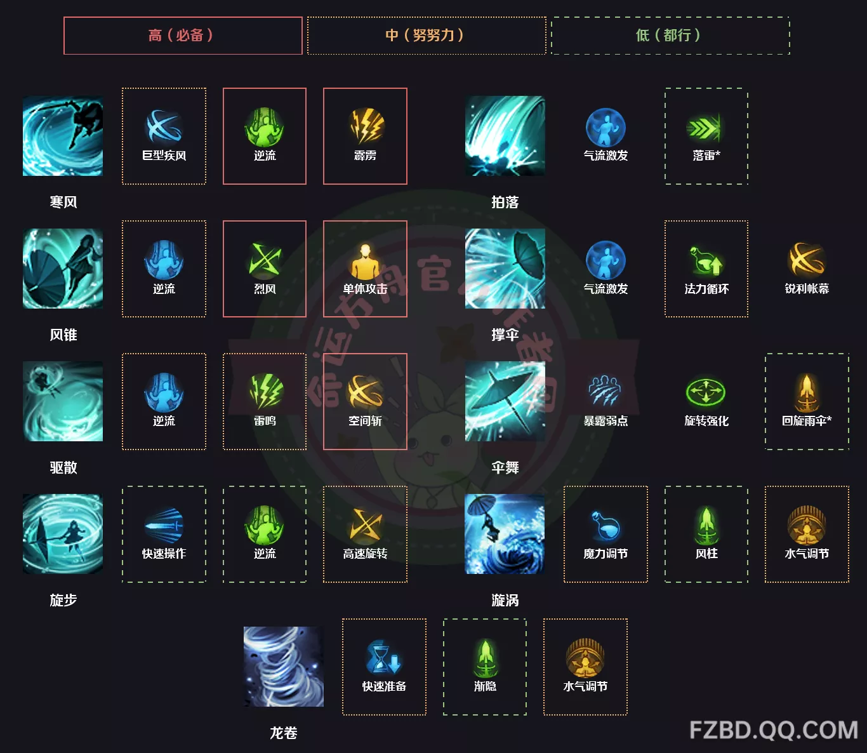Open the 寒风 skill thumbnail

tap(63, 136)
